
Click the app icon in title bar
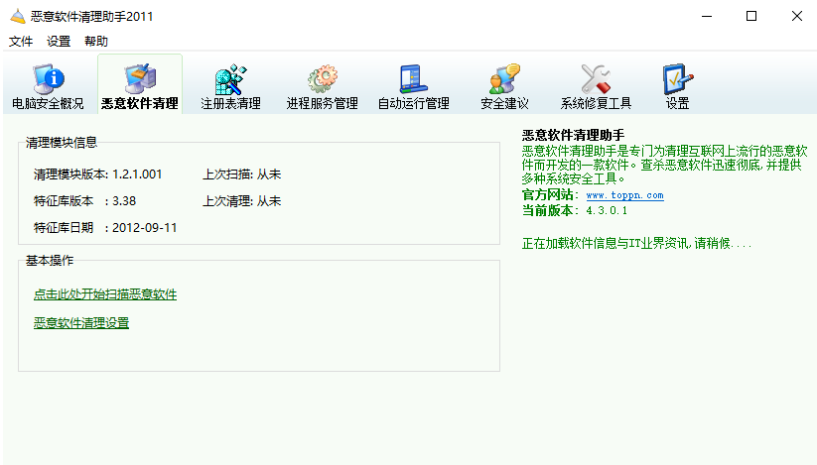[17, 16]
